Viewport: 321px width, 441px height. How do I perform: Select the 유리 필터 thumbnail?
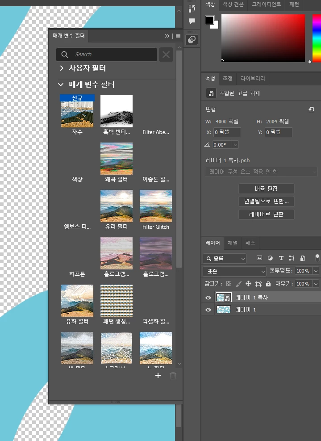pos(117,206)
